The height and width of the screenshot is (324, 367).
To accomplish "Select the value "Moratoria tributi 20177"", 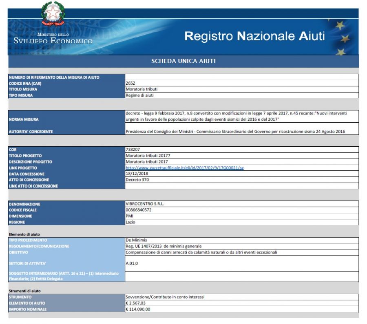I will pos(148,156).
